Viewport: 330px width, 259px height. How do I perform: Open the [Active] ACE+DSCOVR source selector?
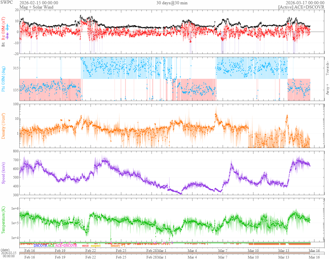(301, 7)
